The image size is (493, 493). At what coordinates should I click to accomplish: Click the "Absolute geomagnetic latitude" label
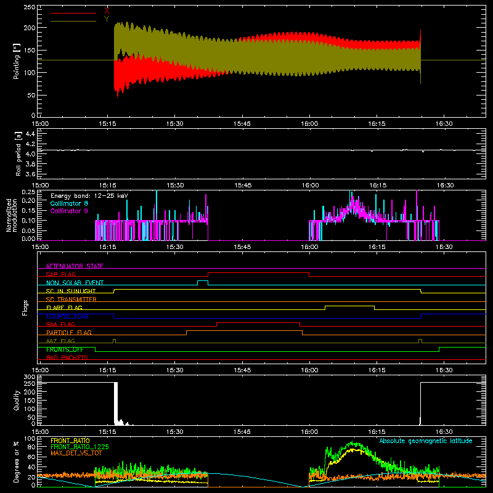click(x=426, y=441)
